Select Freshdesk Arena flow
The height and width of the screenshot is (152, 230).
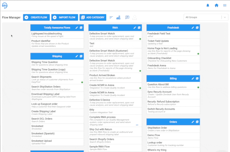click(173, 67)
